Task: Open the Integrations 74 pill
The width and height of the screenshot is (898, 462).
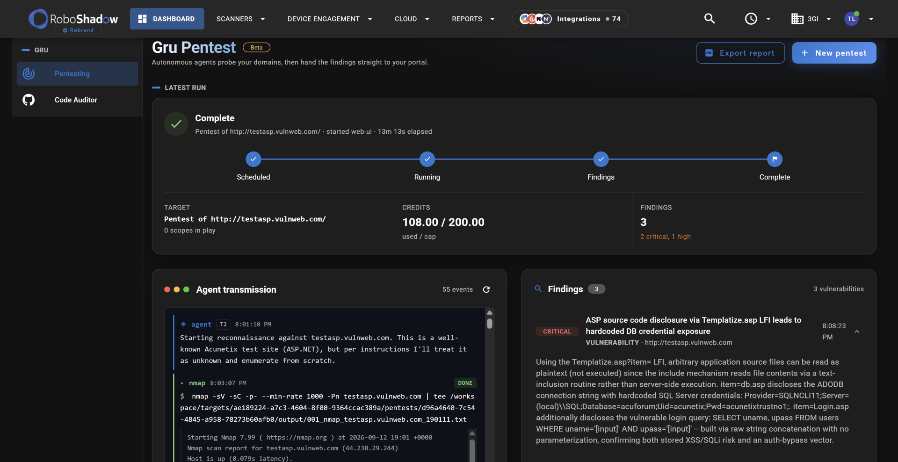Action: [x=570, y=19]
